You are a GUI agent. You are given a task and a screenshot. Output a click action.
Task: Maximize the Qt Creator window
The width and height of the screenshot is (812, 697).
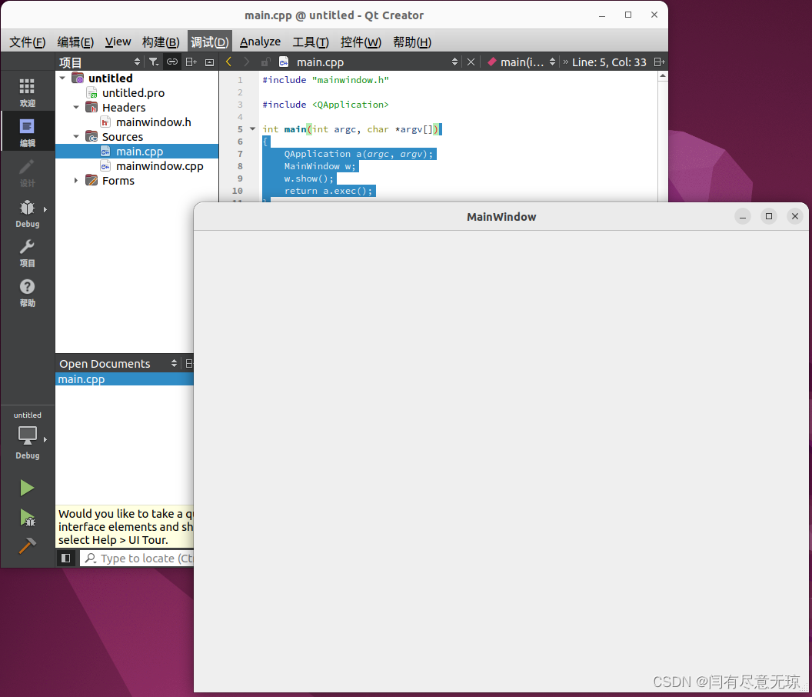[x=628, y=15]
